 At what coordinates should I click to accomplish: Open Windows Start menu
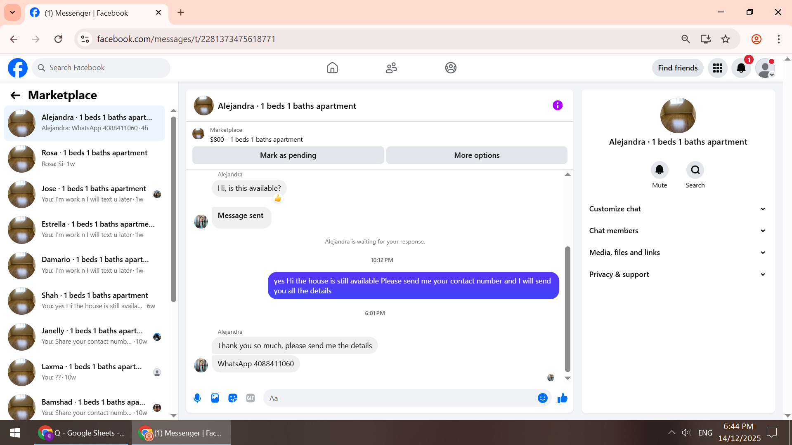15,433
